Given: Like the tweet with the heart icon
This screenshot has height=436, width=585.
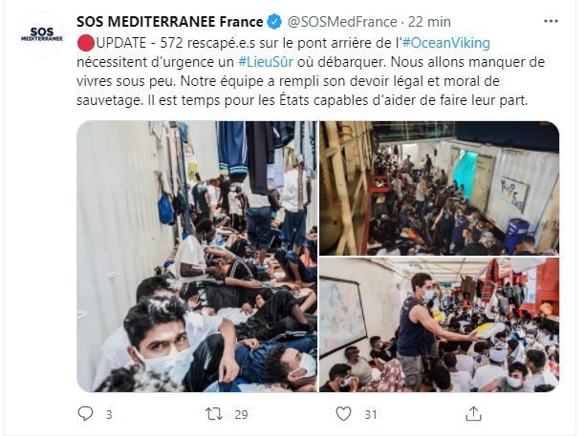Looking at the screenshot, I should pos(343,414).
